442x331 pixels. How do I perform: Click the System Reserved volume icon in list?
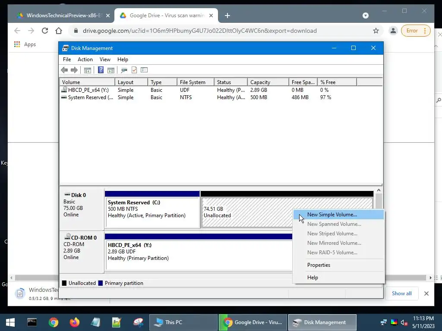click(64, 97)
